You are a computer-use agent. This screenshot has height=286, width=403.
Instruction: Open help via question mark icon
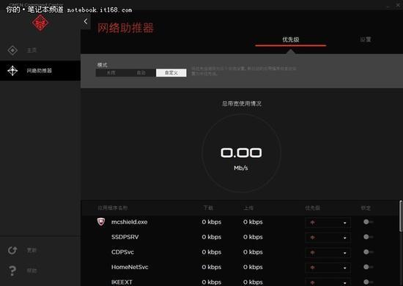point(12,271)
